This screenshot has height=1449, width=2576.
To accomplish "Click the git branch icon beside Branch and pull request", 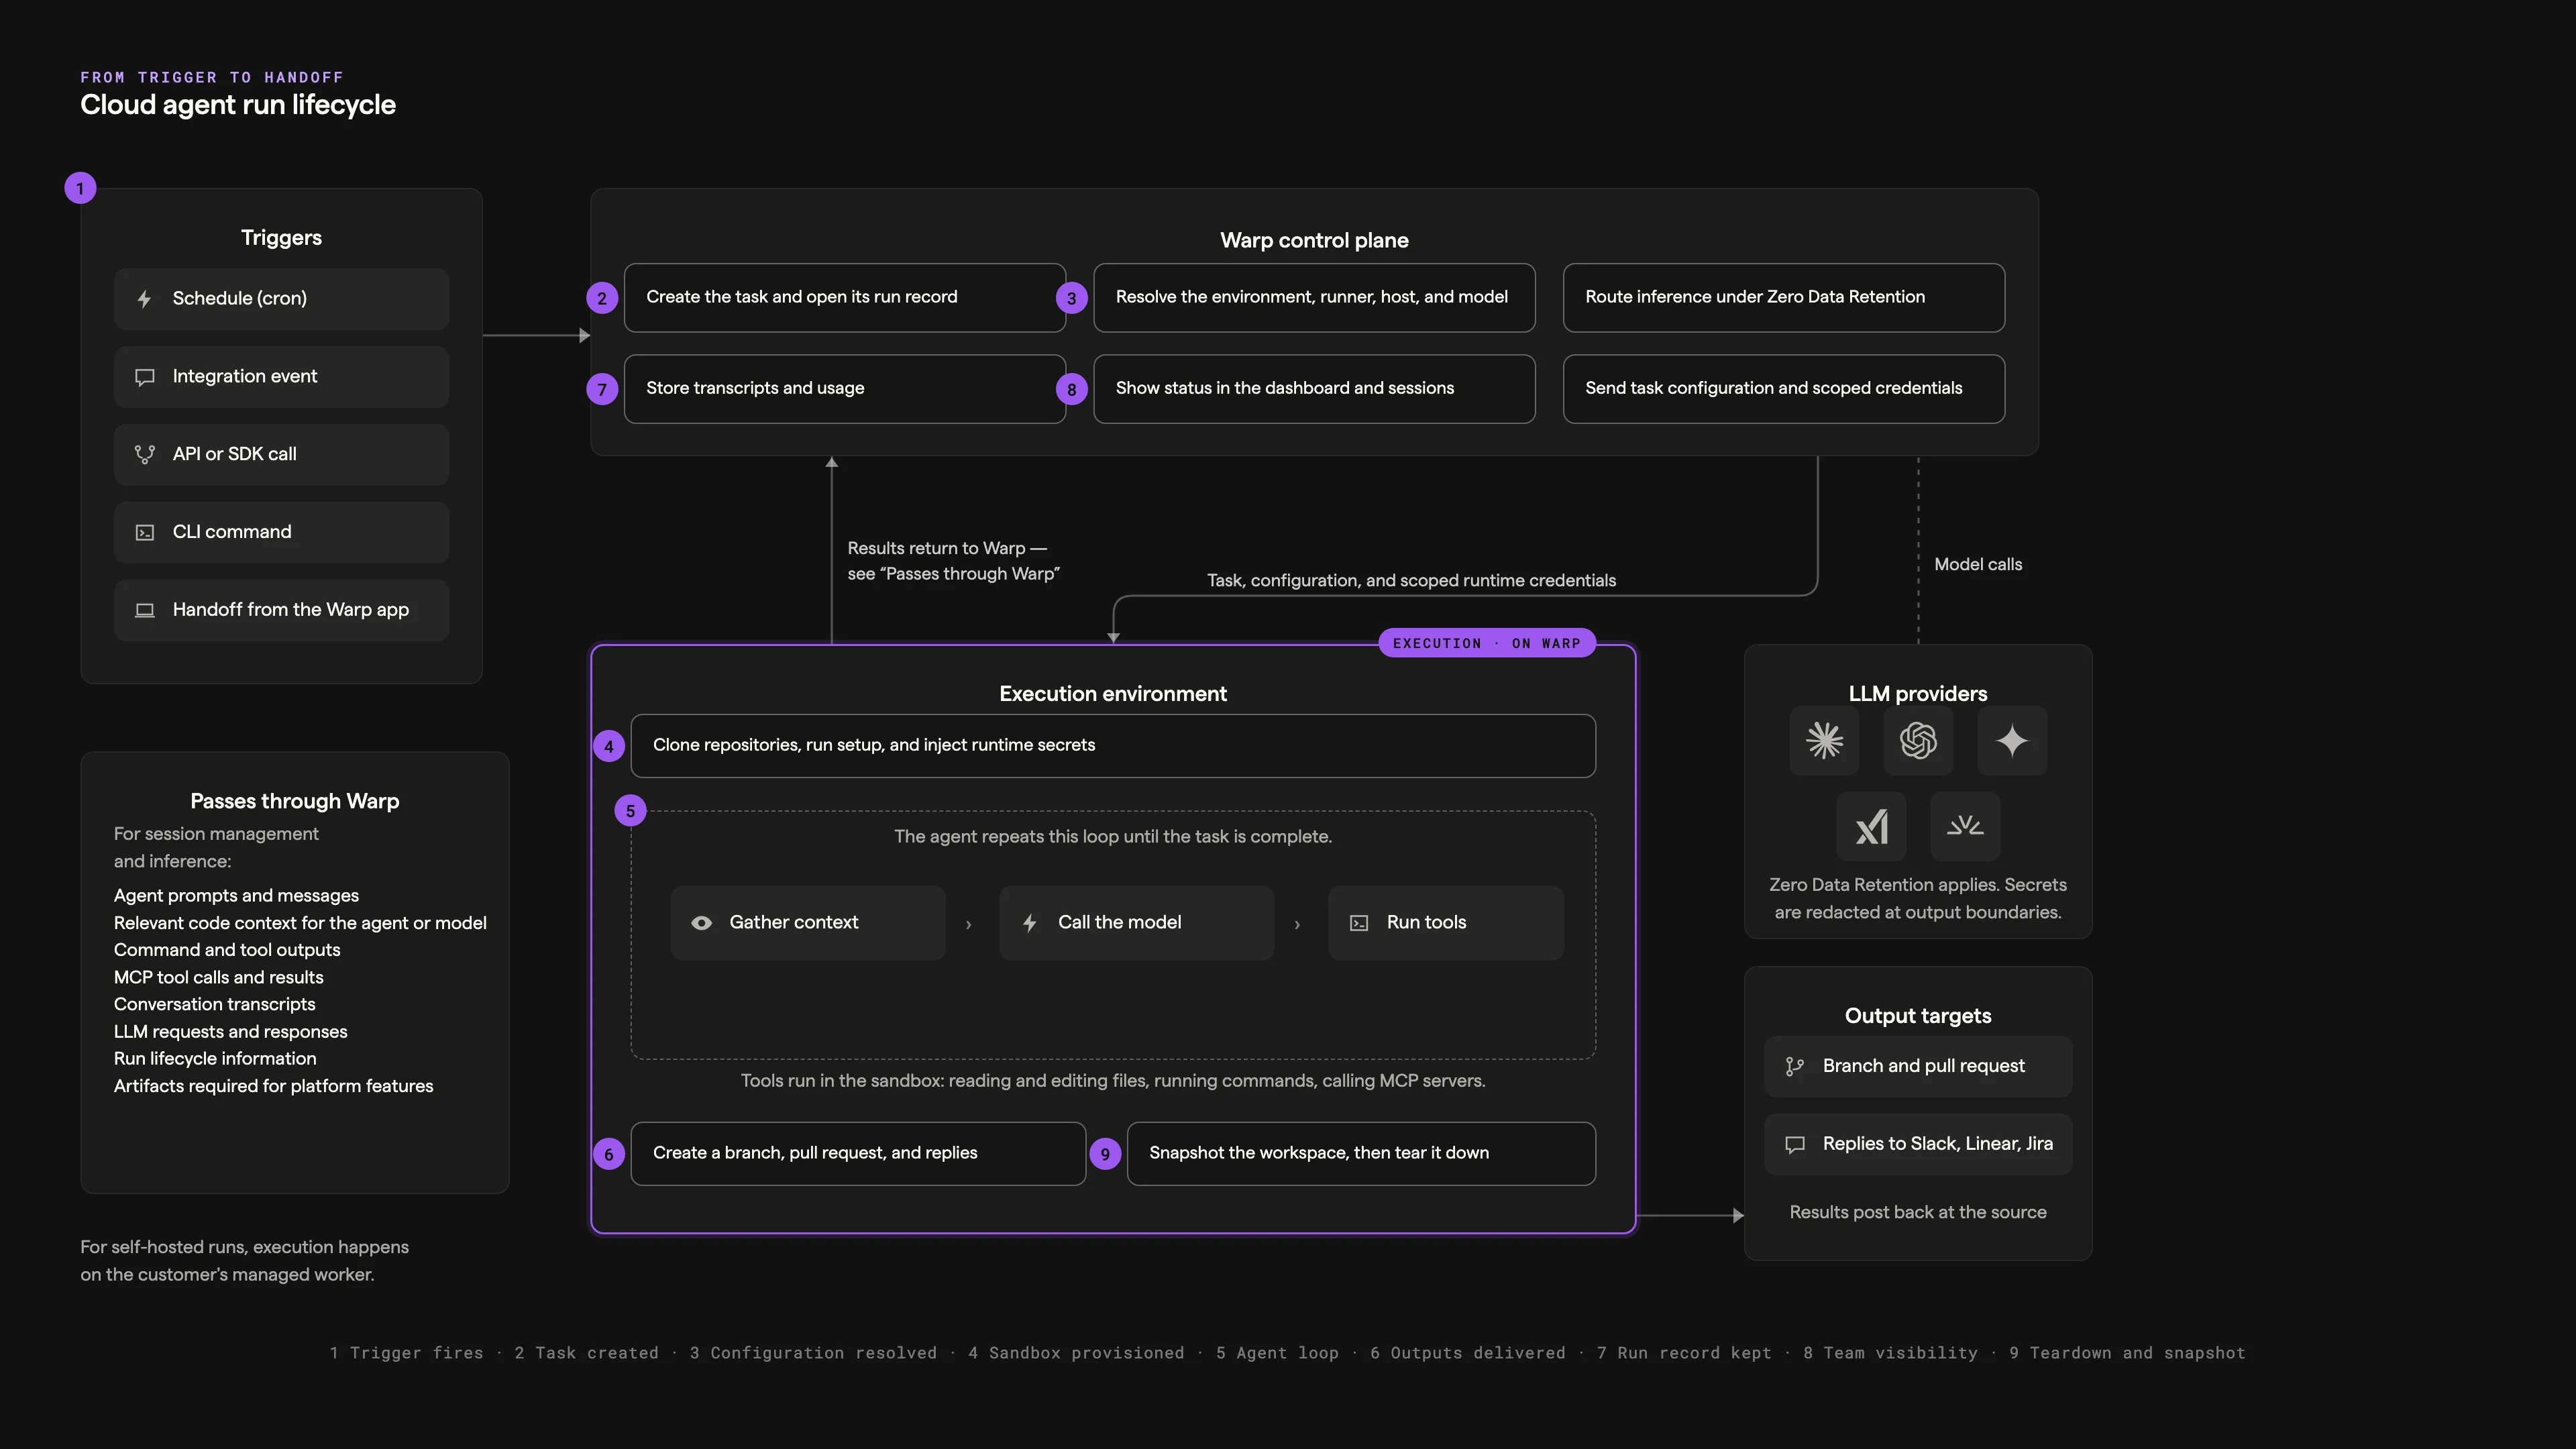I will coord(1794,1067).
